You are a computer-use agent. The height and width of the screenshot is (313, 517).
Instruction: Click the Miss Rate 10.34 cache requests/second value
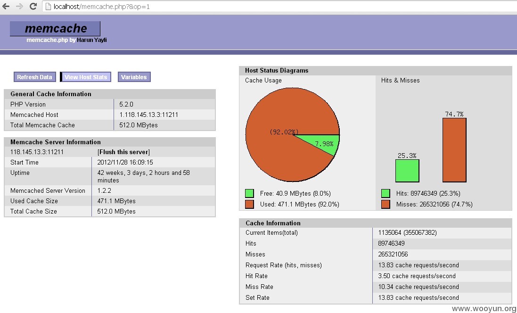419,287
